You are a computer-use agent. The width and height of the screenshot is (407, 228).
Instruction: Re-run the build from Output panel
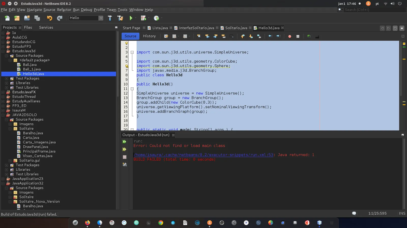coord(124,142)
